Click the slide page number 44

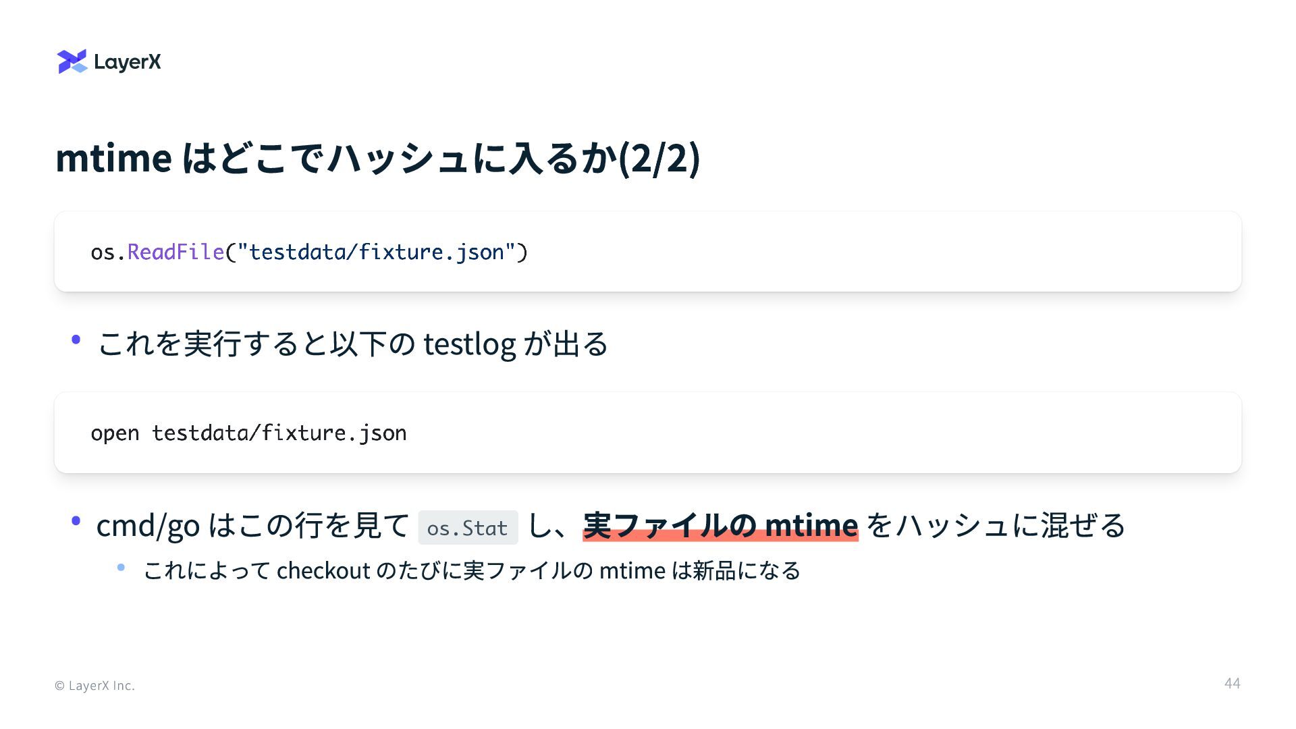click(x=1233, y=684)
